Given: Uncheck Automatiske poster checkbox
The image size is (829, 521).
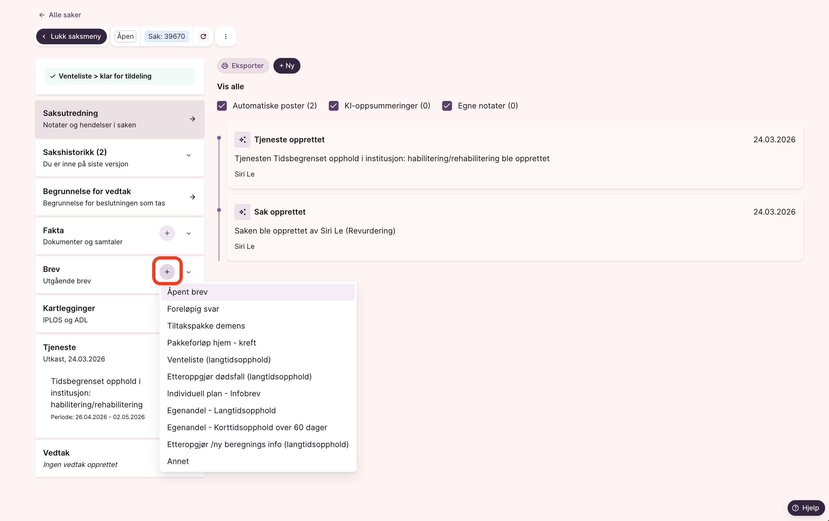Looking at the screenshot, I should tap(222, 106).
